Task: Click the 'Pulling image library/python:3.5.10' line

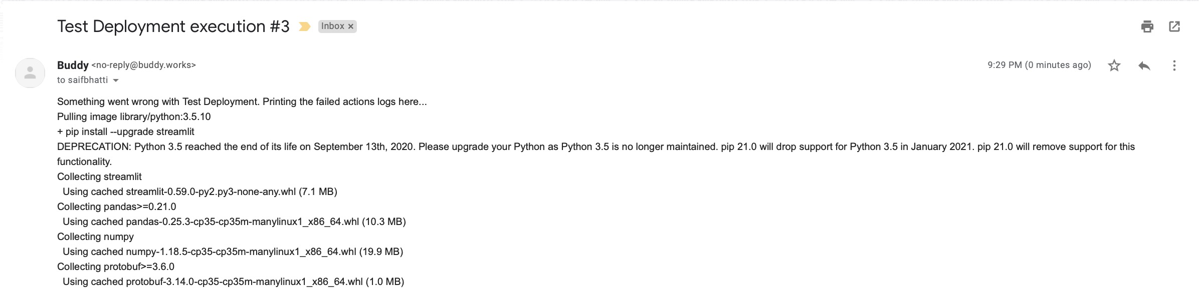Action: [134, 116]
